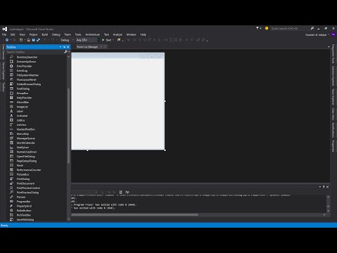Choose FlowLayoutPanel from the Toolbox
The width and height of the screenshot is (337, 253).
[x=27, y=79]
